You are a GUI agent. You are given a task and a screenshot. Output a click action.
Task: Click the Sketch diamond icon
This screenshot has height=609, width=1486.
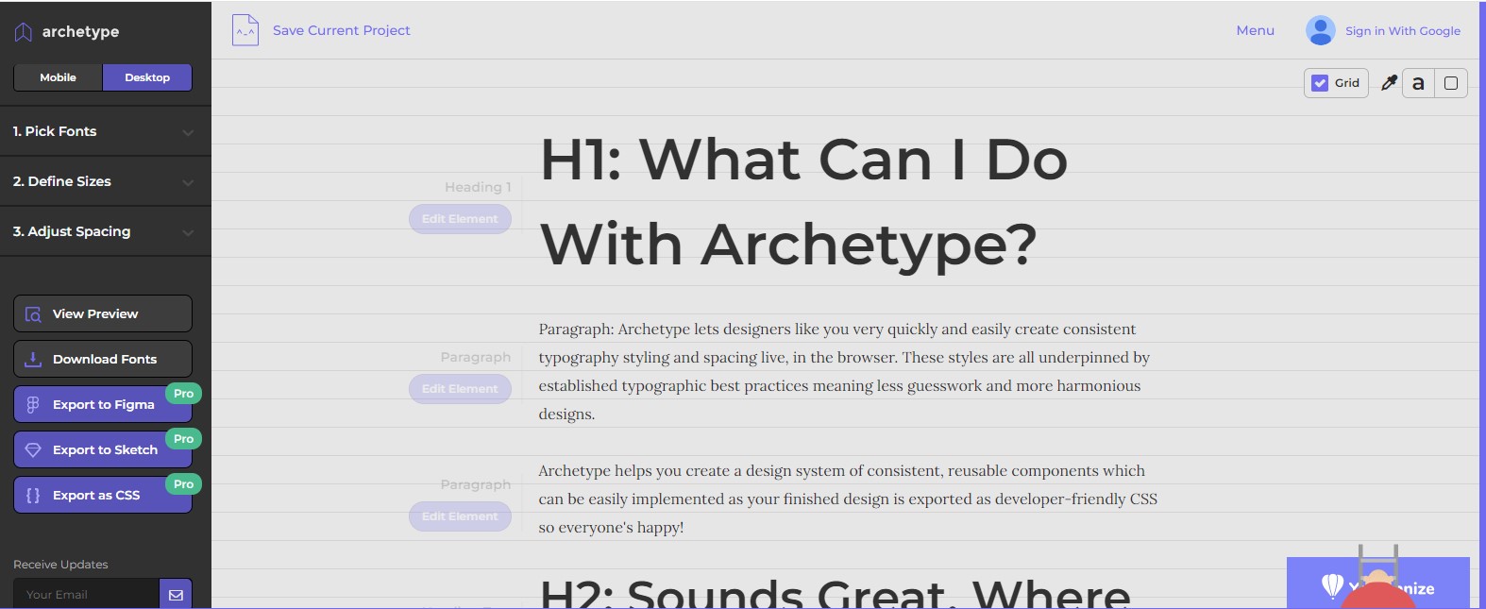tap(33, 450)
